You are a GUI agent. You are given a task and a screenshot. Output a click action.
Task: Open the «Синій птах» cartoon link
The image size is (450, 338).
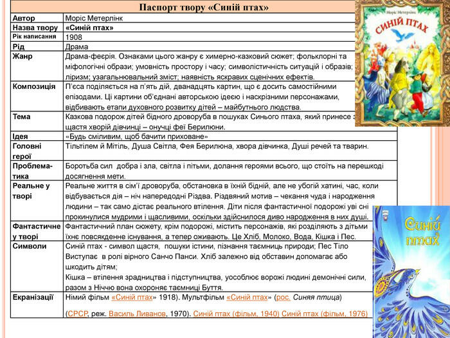(247, 297)
